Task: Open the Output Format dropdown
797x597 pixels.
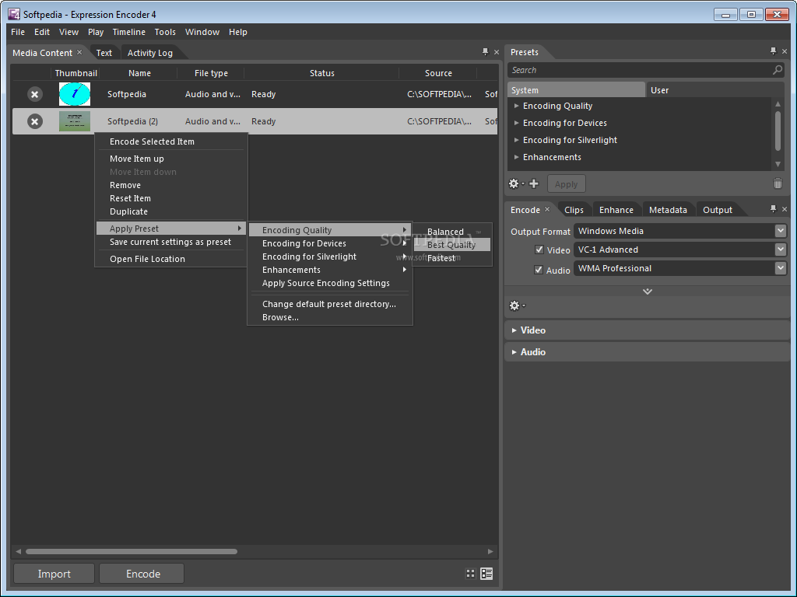Action: [x=780, y=231]
